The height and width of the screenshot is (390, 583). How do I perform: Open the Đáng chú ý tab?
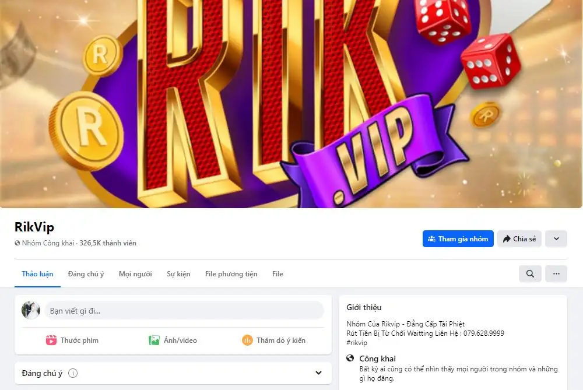point(86,274)
